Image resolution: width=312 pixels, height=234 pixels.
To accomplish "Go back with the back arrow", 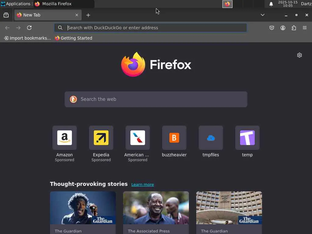I will (x=7, y=28).
